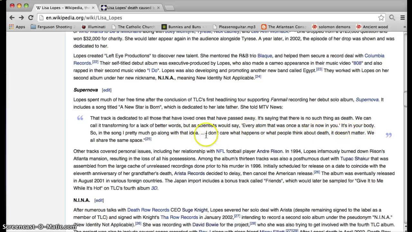
Task: Click citation reference [23]
Action: pyautogui.click(x=319, y=69)
